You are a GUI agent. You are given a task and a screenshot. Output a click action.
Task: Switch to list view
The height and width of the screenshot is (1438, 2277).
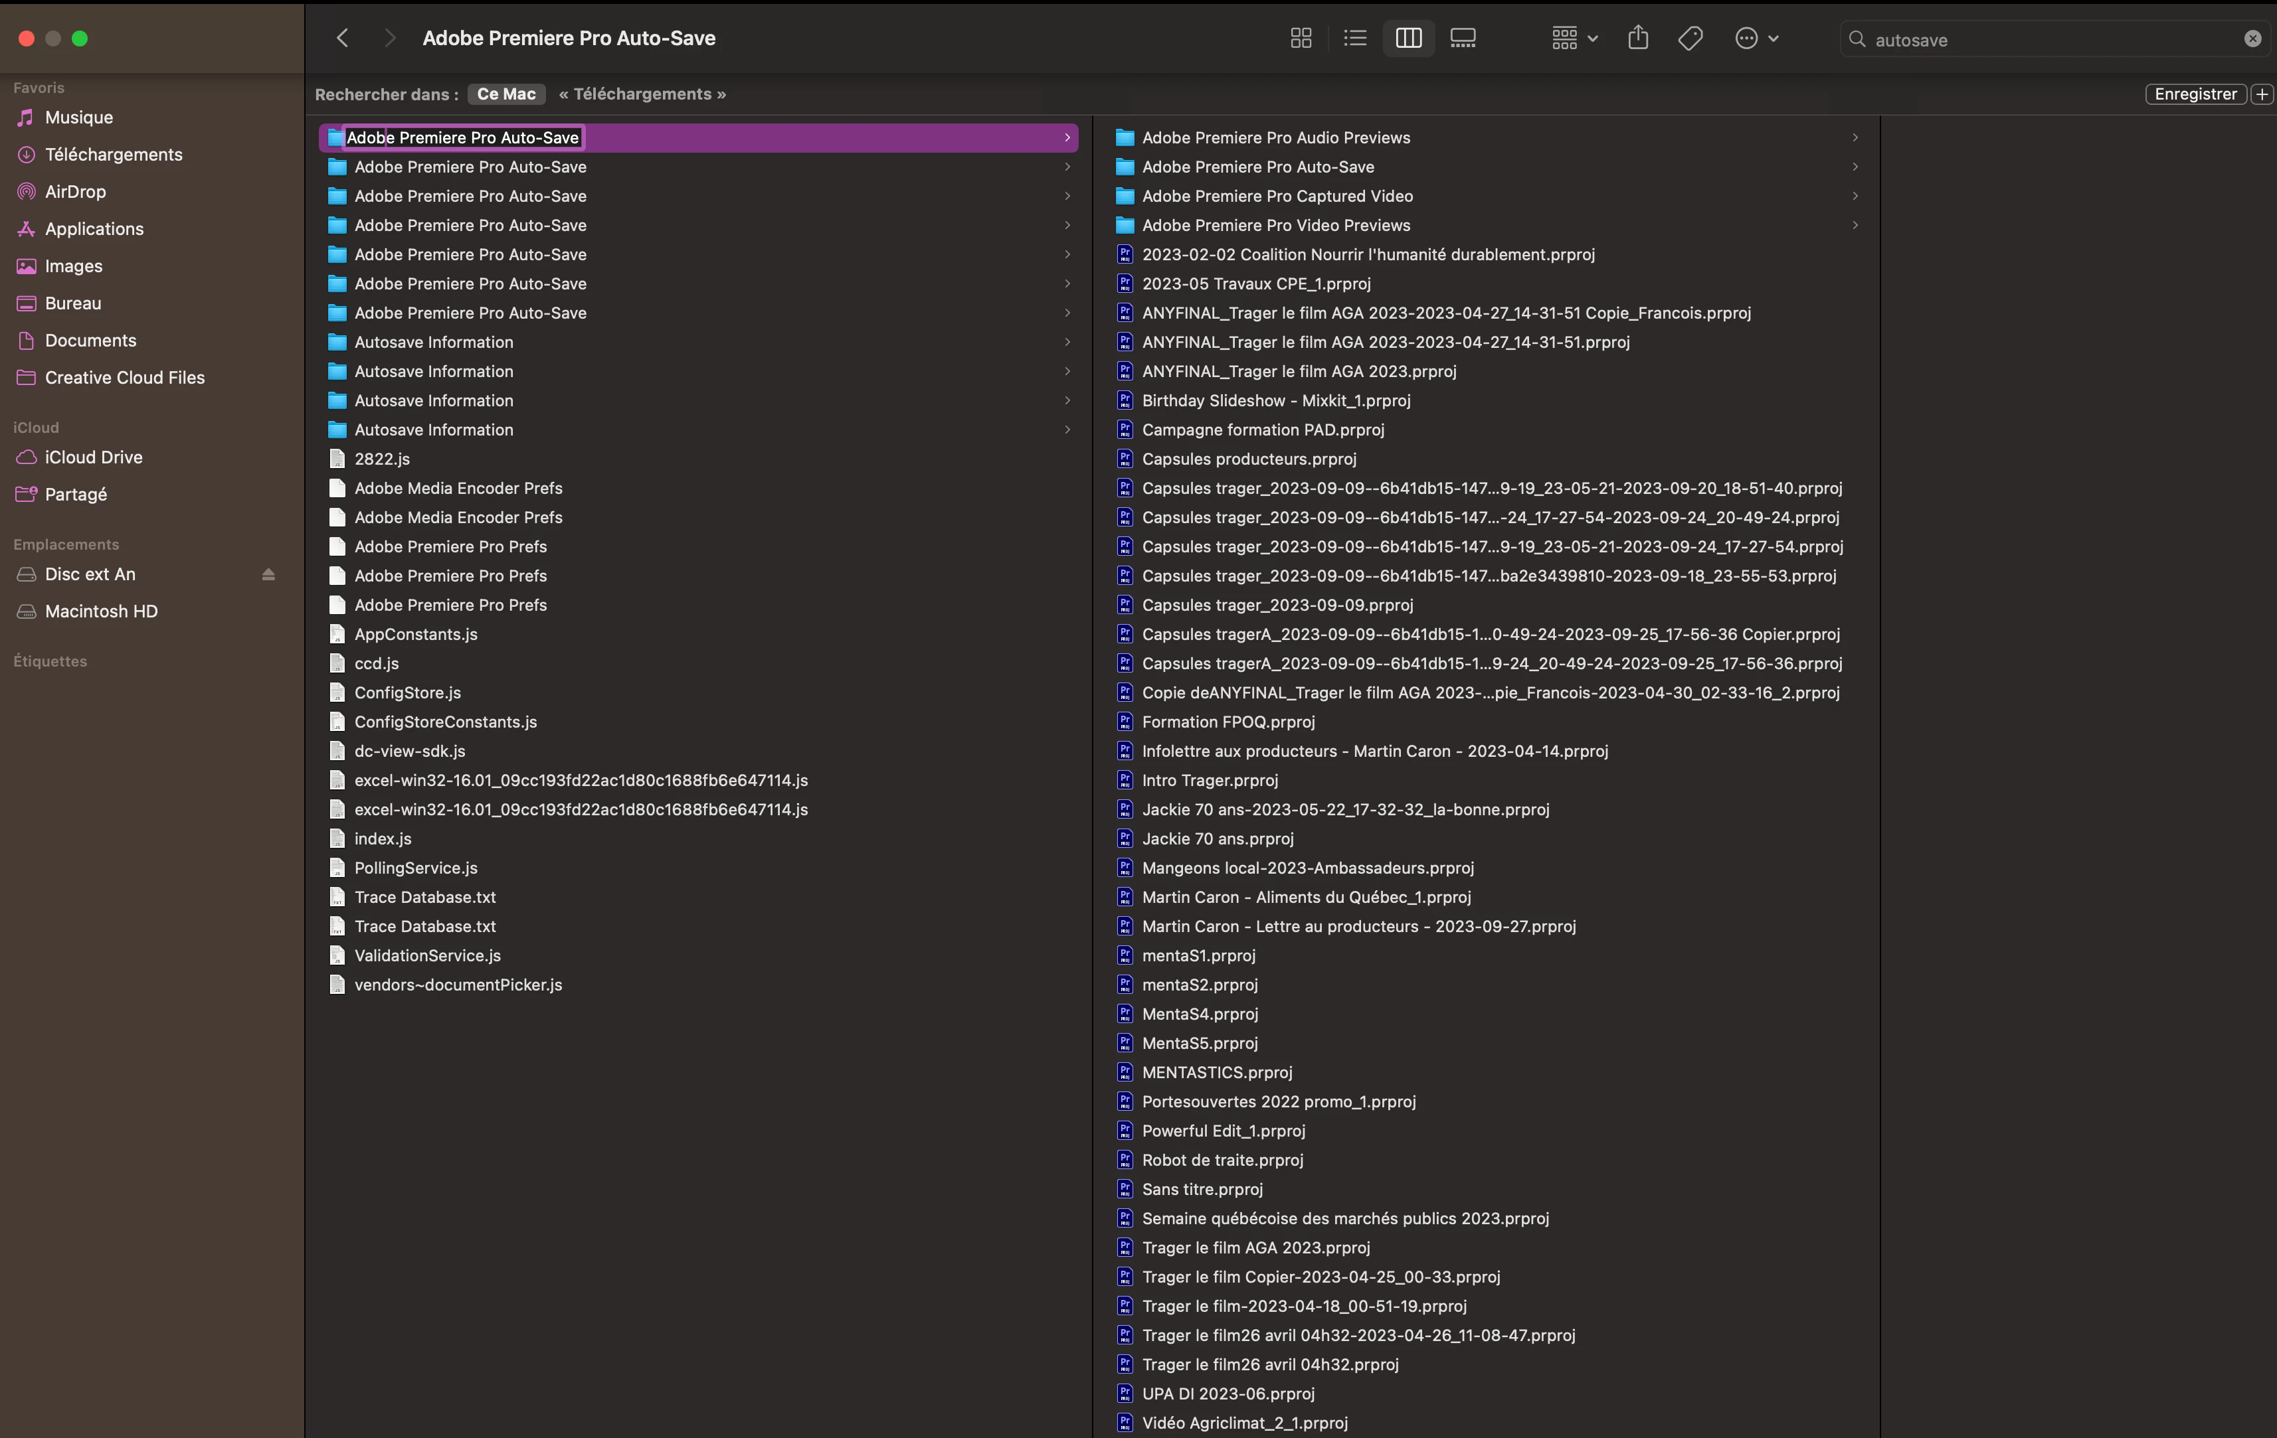tap(1354, 38)
